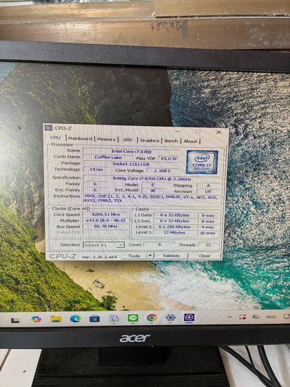The height and width of the screenshot is (387, 290).
Task: Open the Copilot icon in the taskbar
Action: pyautogui.click(x=37, y=319)
